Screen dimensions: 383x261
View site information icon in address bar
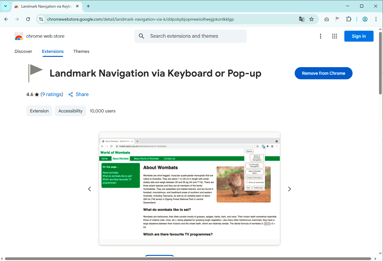pyautogui.click(x=41, y=19)
